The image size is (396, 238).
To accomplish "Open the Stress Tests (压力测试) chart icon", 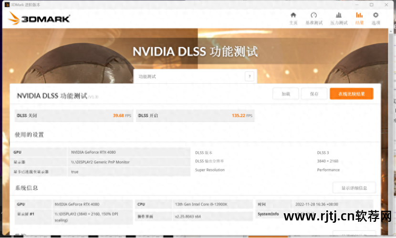I will (339, 19).
